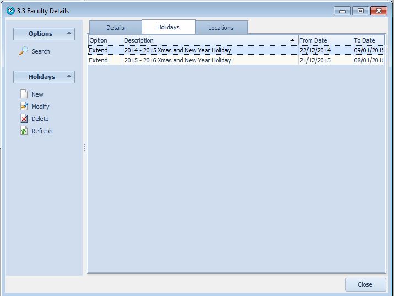
Task: Open the Locations tab
Action: pos(220,28)
